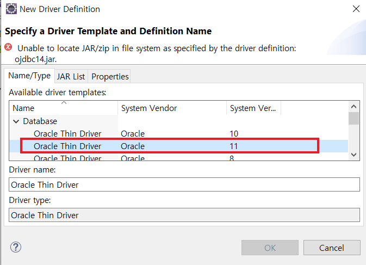
Task: Collapse the Database tree node
Action: [16, 121]
